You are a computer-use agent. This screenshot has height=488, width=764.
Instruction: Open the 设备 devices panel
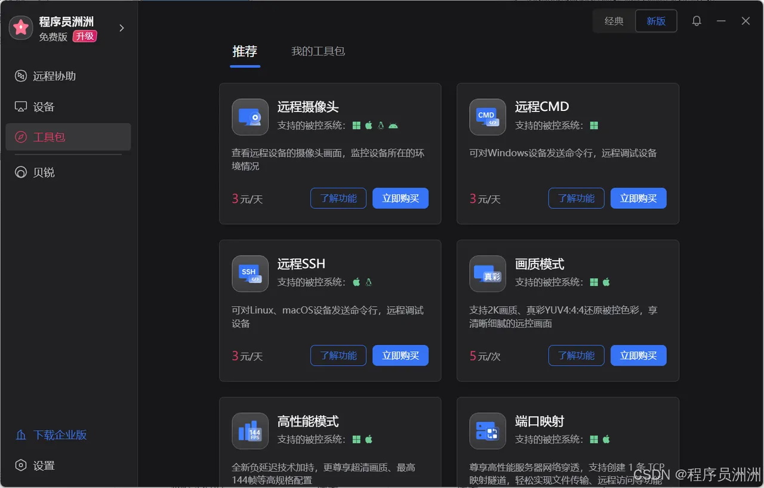[x=38, y=107]
